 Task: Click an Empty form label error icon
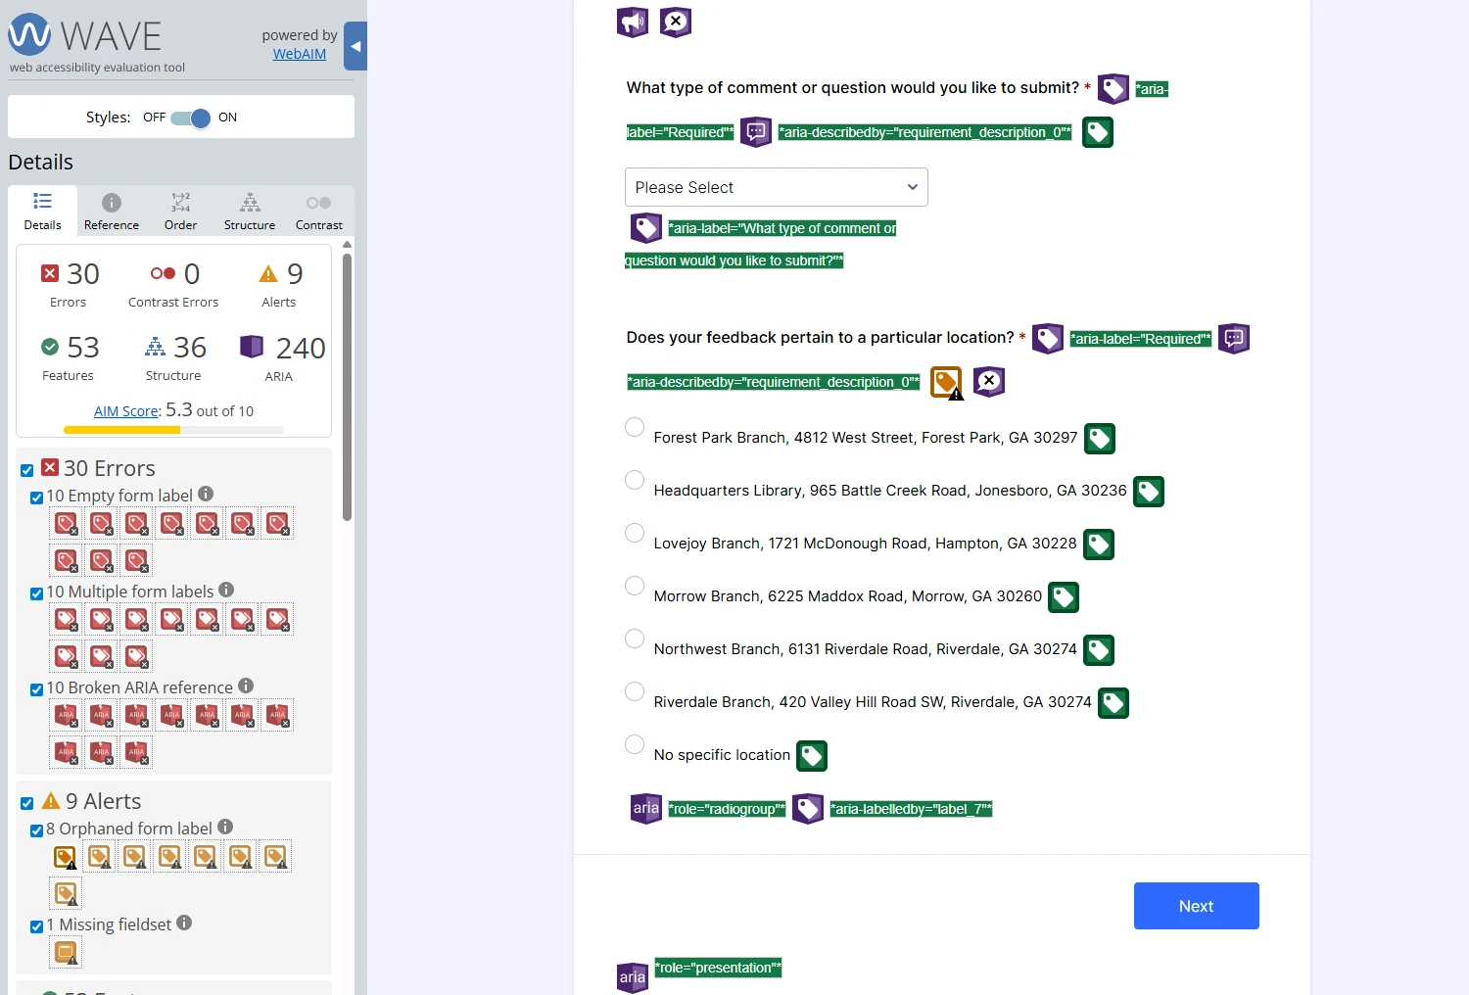pyautogui.click(x=65, y=523)
